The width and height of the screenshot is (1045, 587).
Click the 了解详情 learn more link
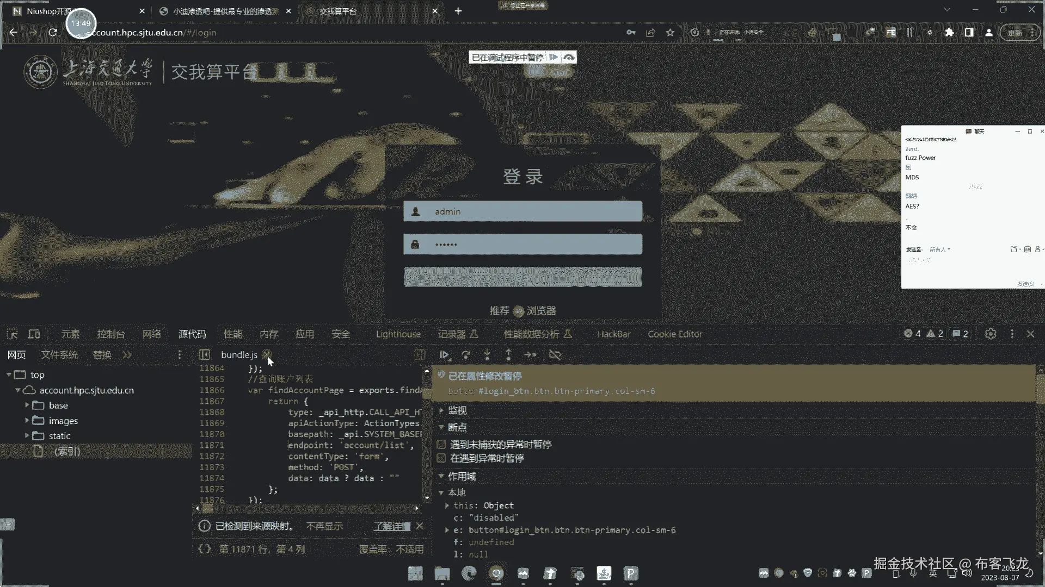click(x=391, y=526)
